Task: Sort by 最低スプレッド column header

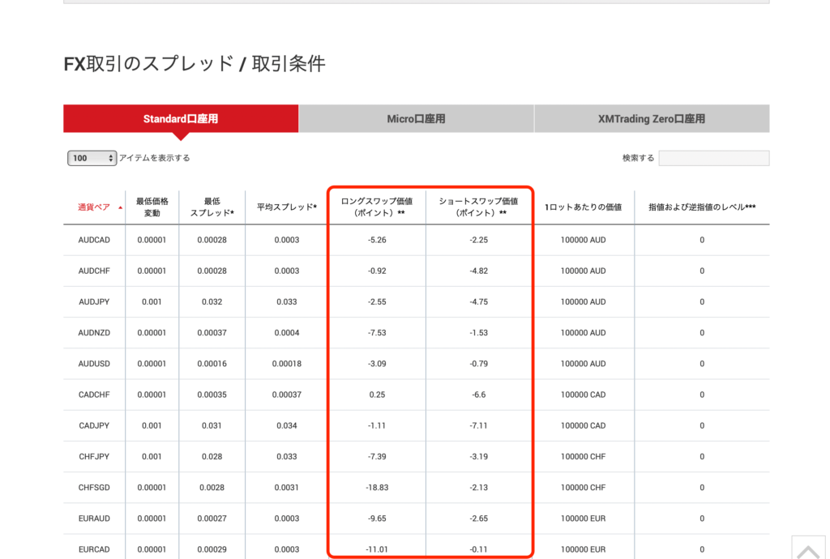Action: 212,207
